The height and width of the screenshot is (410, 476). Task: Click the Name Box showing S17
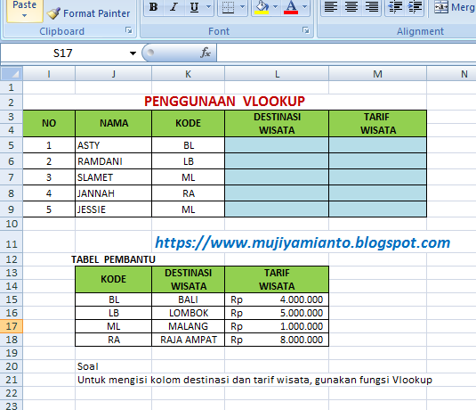[62, 53]
